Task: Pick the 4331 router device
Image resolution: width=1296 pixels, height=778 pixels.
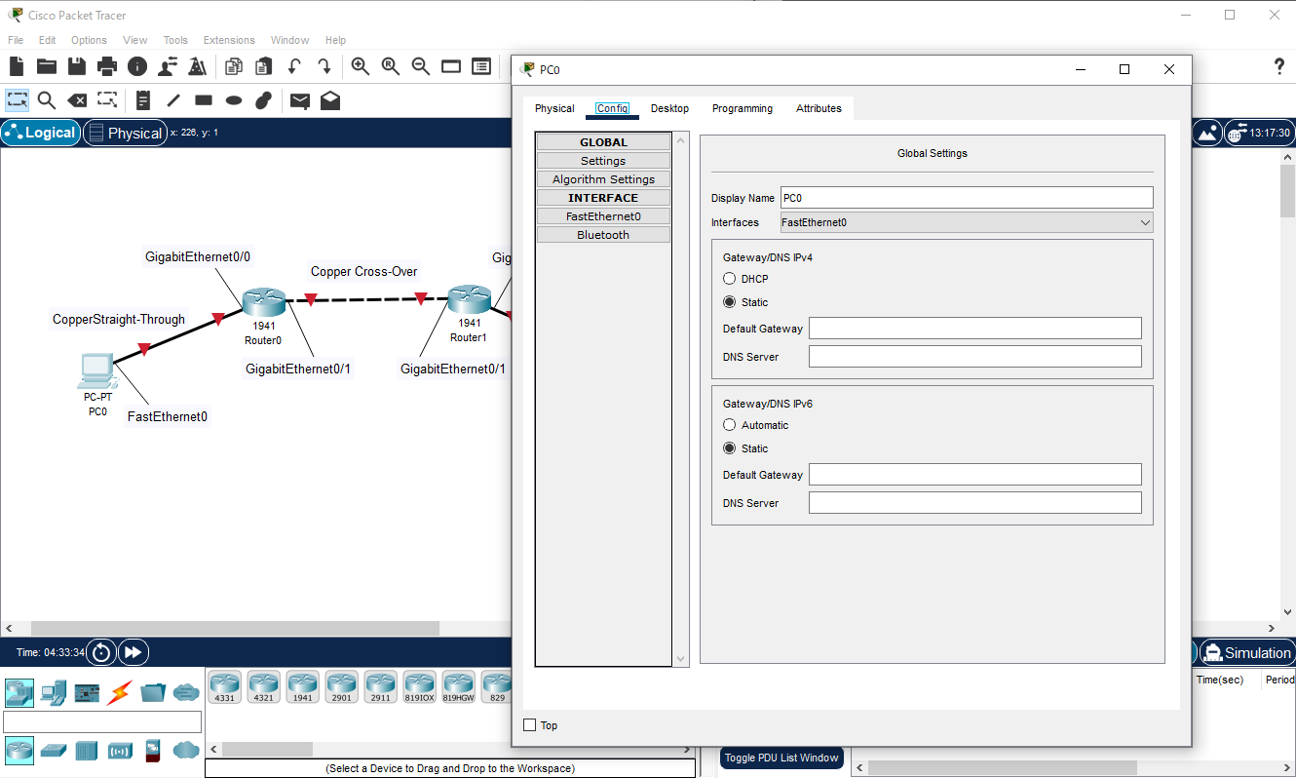Action: pos(224,687)
